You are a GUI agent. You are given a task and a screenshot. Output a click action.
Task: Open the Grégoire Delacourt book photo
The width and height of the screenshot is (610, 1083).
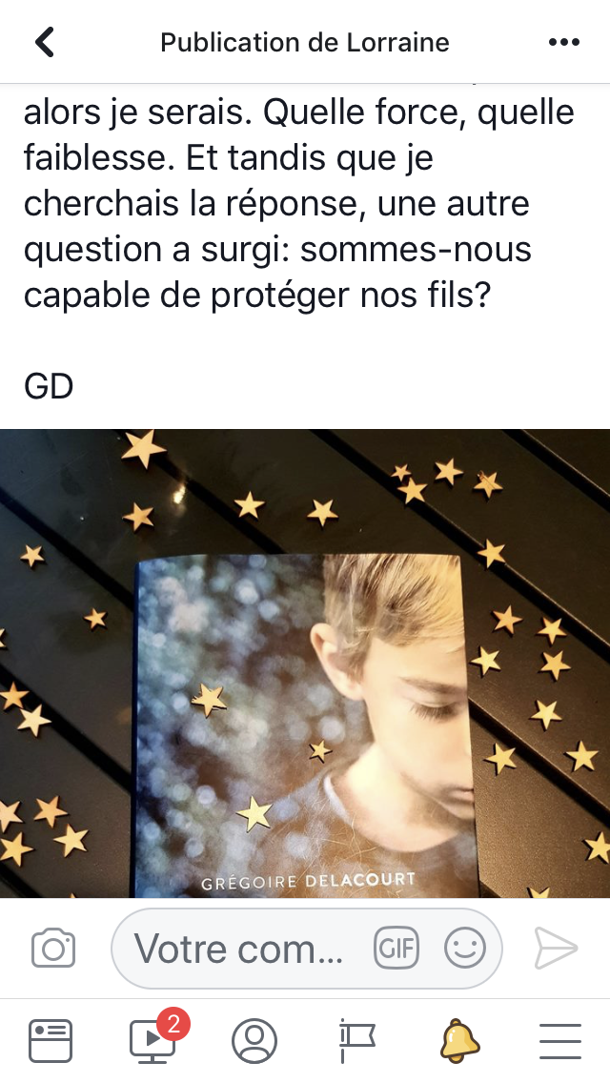(x=305, y=664)
